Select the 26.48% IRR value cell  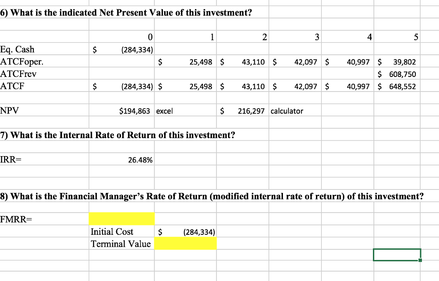click(x=137, y=160)
